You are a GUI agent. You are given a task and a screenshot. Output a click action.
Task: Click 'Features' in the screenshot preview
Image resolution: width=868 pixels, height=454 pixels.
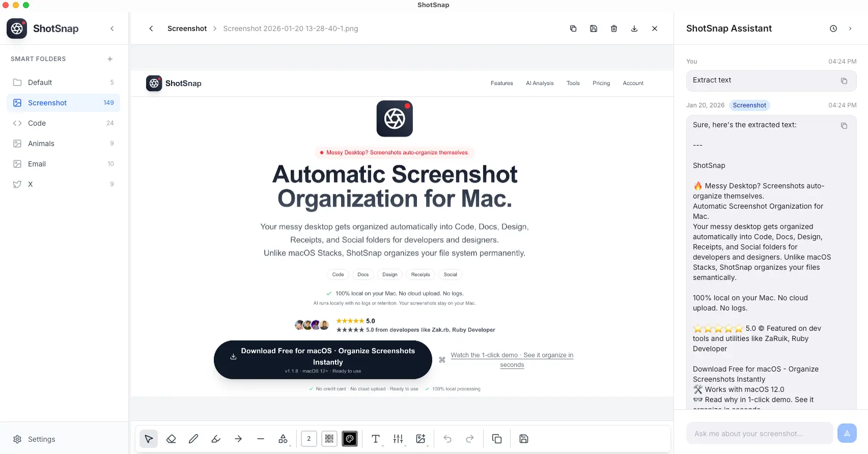tap(502, 83)
